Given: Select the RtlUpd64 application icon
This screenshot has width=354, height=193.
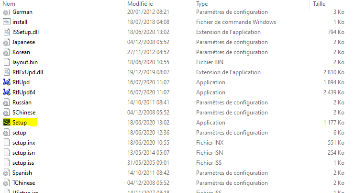Looking at the screenshot, I should pyautogui.click(x=6, y=92).
